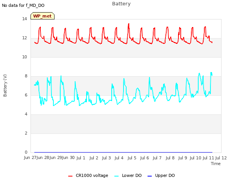Click the 0 y-axis tick label

pos(26,152)
